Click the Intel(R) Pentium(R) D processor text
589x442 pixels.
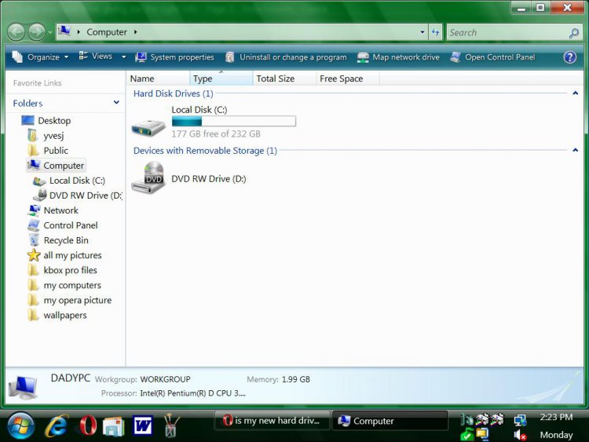point(192,393)
